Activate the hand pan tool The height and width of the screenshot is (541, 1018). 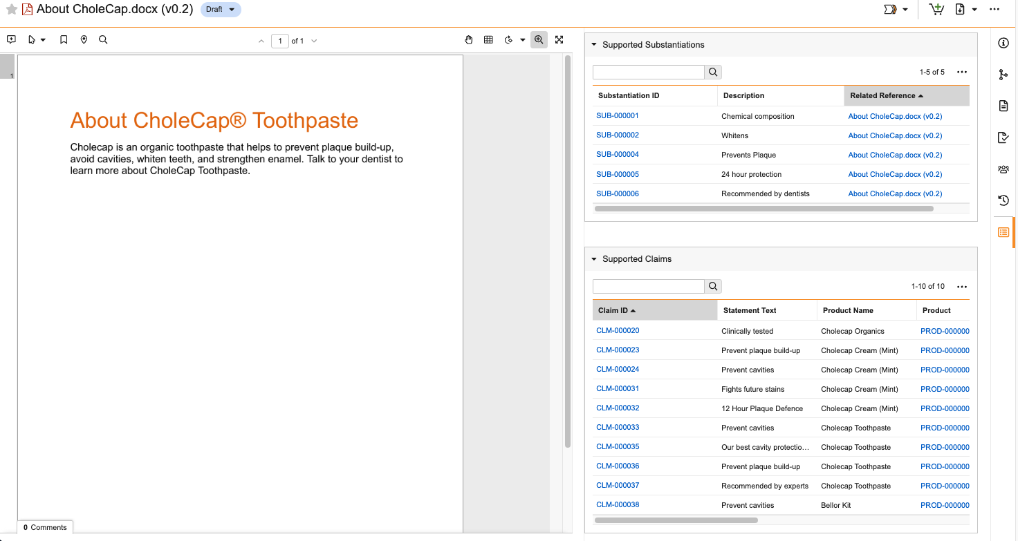pos(469,40)
